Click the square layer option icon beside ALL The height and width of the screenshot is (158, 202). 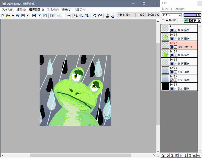(190, 155)
